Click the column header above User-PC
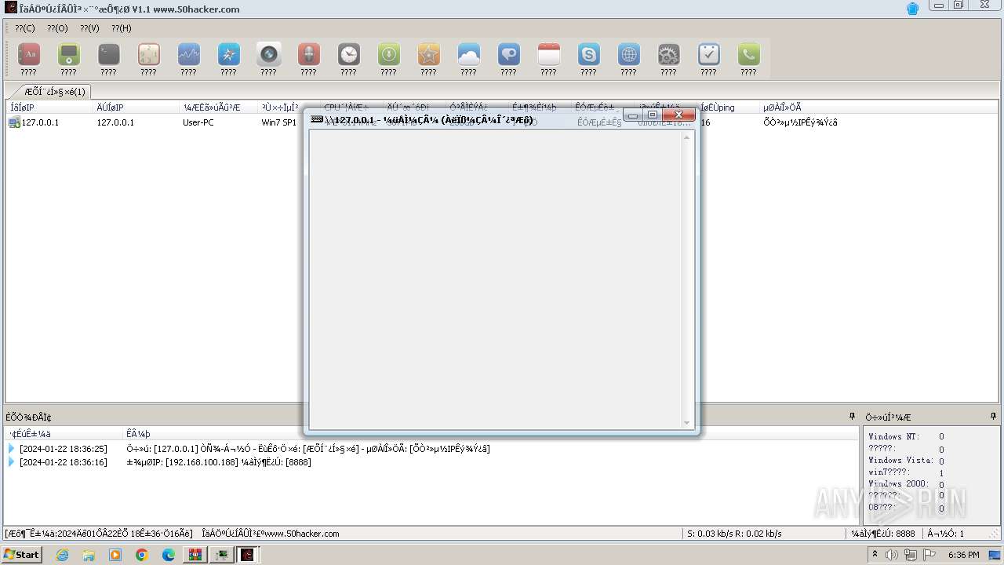 click(217, 108)
